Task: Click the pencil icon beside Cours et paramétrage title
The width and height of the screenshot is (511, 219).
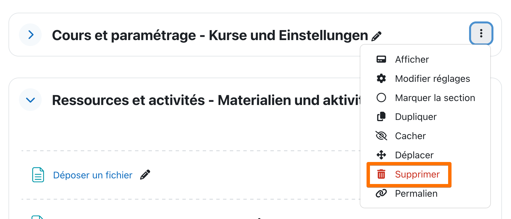Action: (x=376, y=36)
